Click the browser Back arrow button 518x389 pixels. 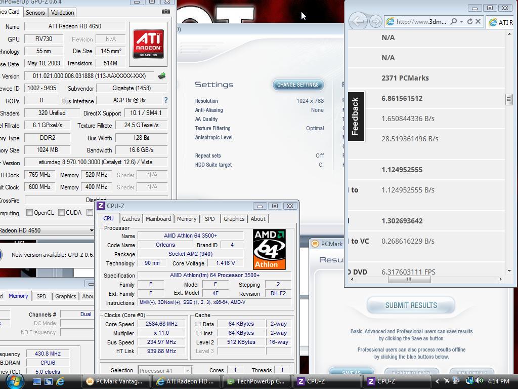[x=358, y=21]
